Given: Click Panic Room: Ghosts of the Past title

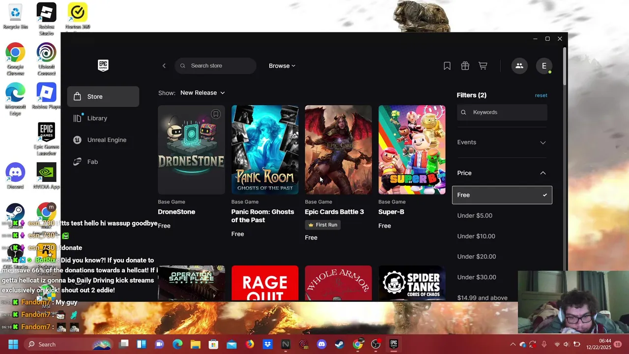Looking at the screenshot, I should point(263,216).
